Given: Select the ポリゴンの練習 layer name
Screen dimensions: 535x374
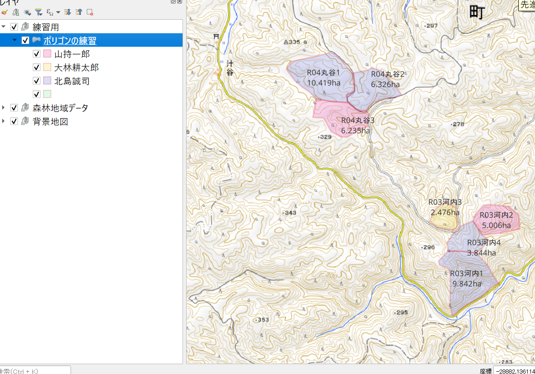Looking at the screenshot, I should (x=70, y=40).
